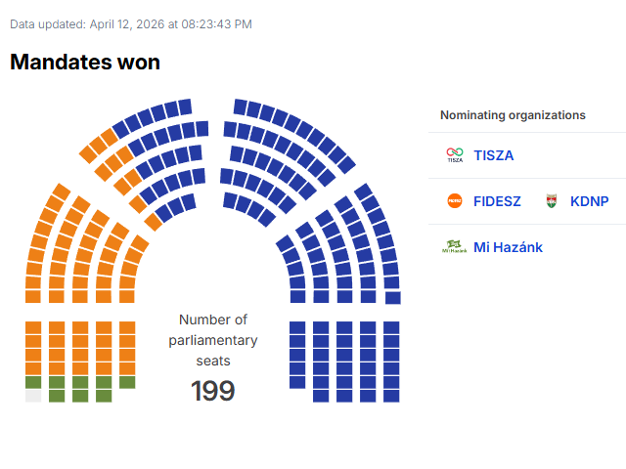Click the top blue seat in rightmost bottom column
Viewport: 626px width, 469px height.
point(391,327)
